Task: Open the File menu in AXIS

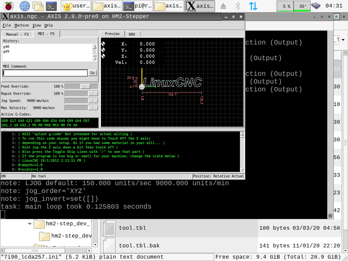Action: point(7,25)
